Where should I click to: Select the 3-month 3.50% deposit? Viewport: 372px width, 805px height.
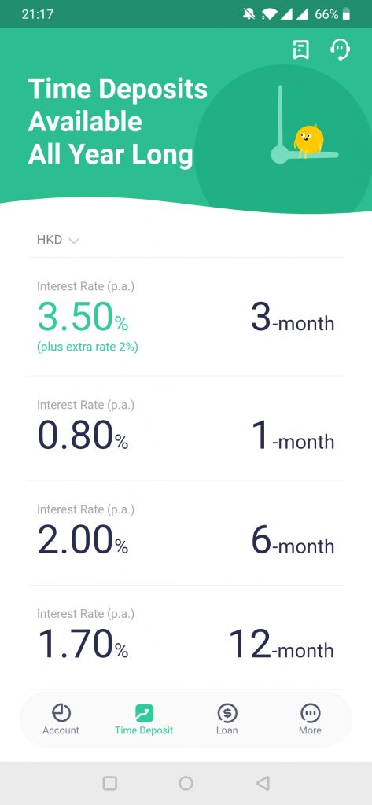(186, 317)
